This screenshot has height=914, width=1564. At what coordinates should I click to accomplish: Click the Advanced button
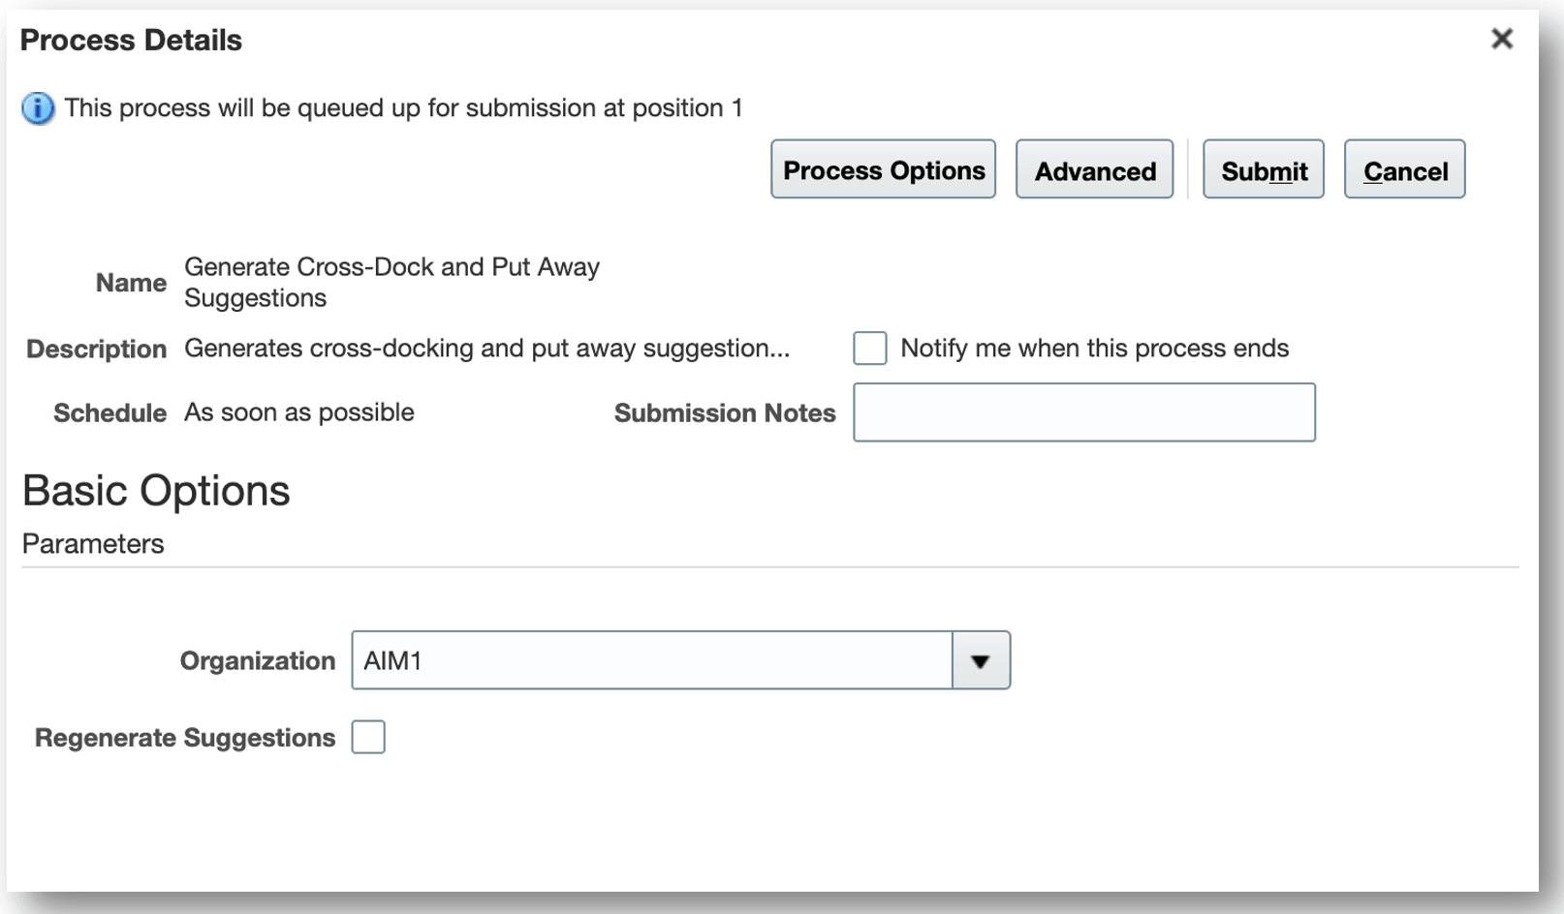[x=1094, y=170]
